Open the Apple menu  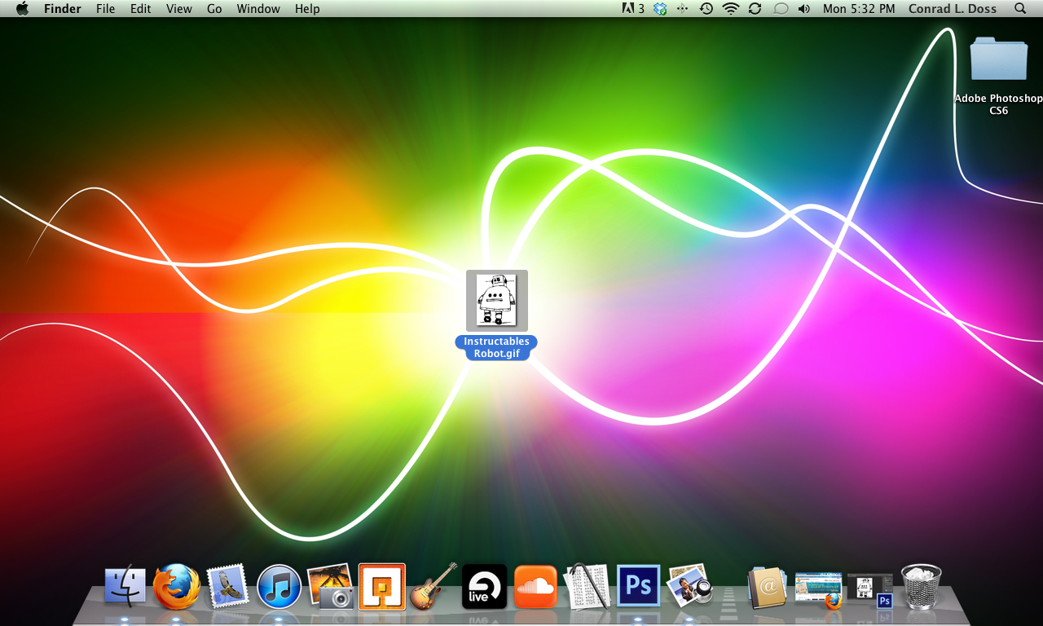22,9
